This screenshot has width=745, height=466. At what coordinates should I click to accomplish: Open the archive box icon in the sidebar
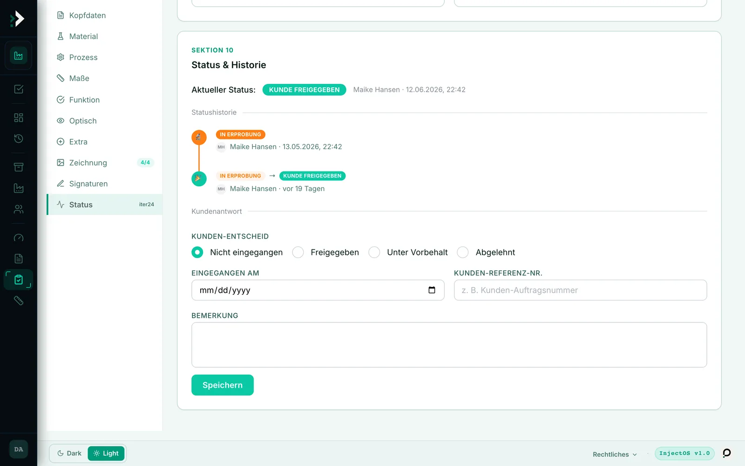coord(19,167)
